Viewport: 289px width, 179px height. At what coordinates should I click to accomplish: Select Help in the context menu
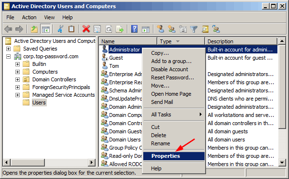174,168
